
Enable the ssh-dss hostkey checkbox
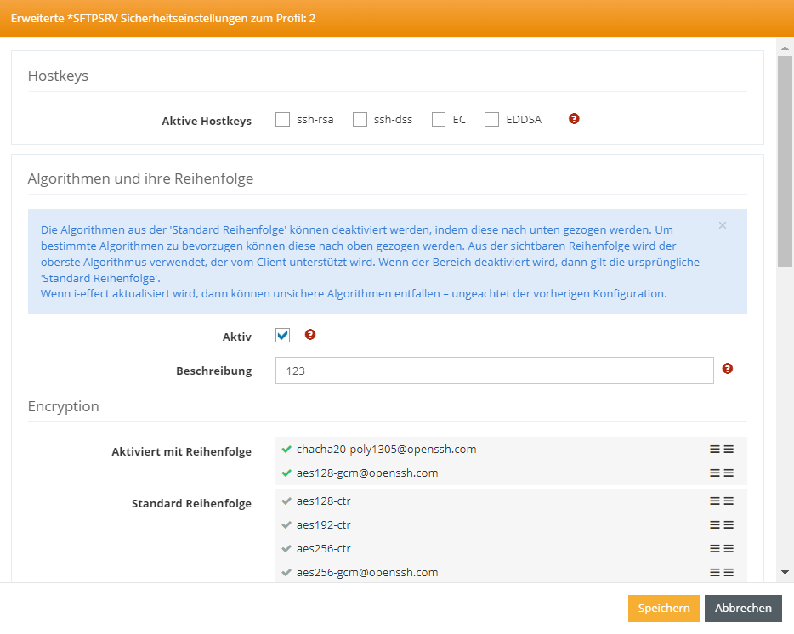[360, 120]
